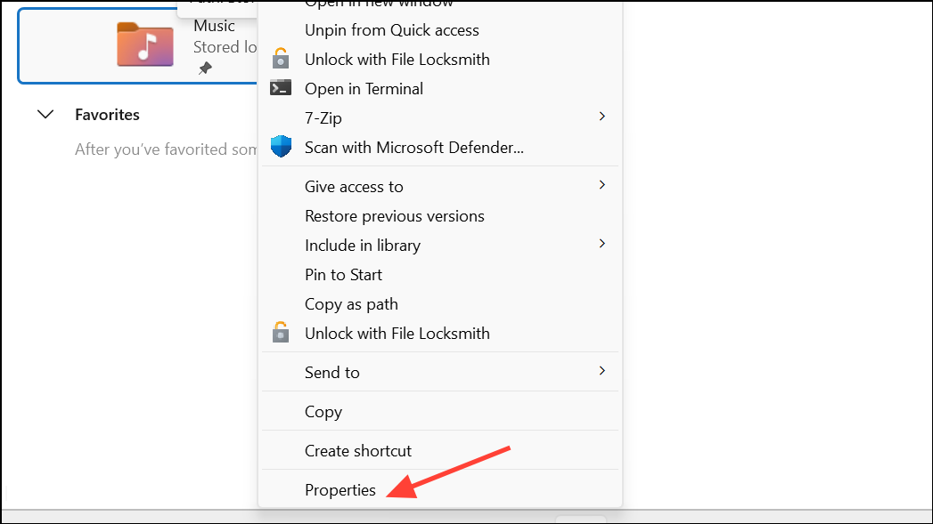933x524 pixels.
Task: Expand the Send to submenu
Action: pos(602,371)
